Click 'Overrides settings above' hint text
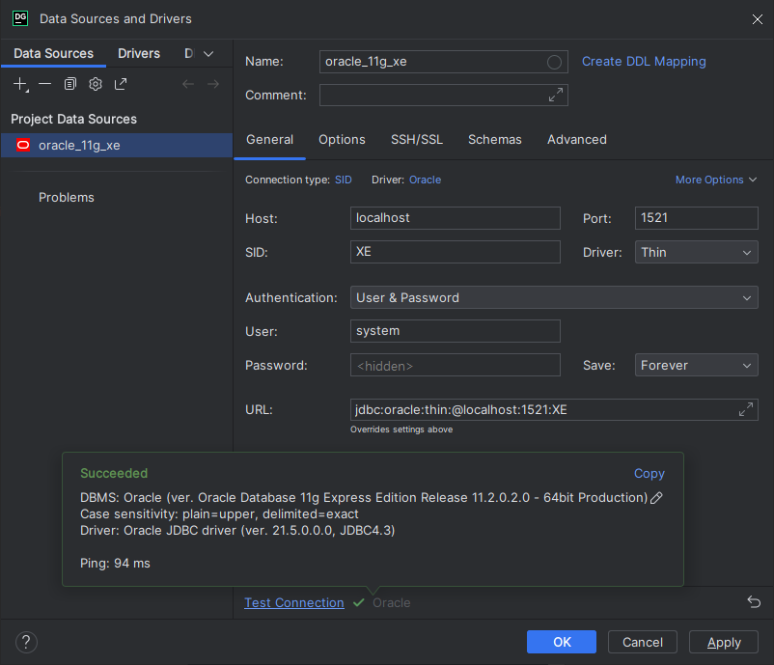Image resolution: width=774 pixels, height=665 pixels. coord(401,429)
